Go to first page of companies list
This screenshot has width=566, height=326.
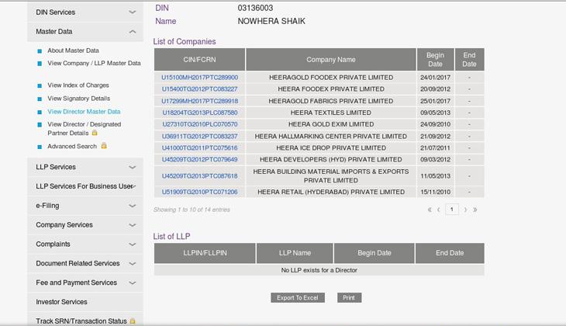point(430,210)
